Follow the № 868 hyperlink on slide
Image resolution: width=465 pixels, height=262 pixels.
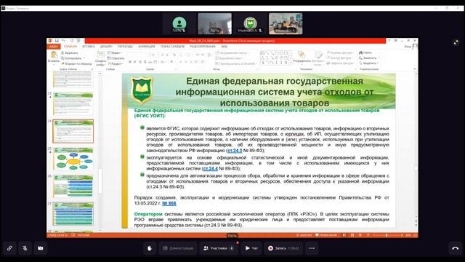click(169, 204)
